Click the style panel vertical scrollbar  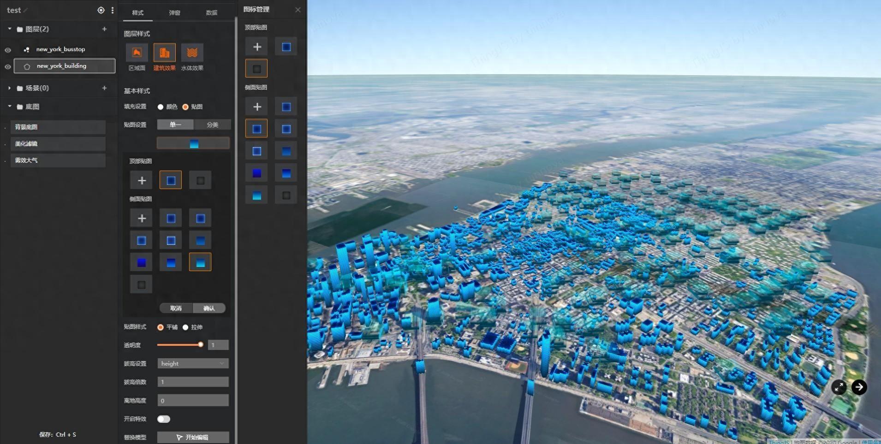236,231
